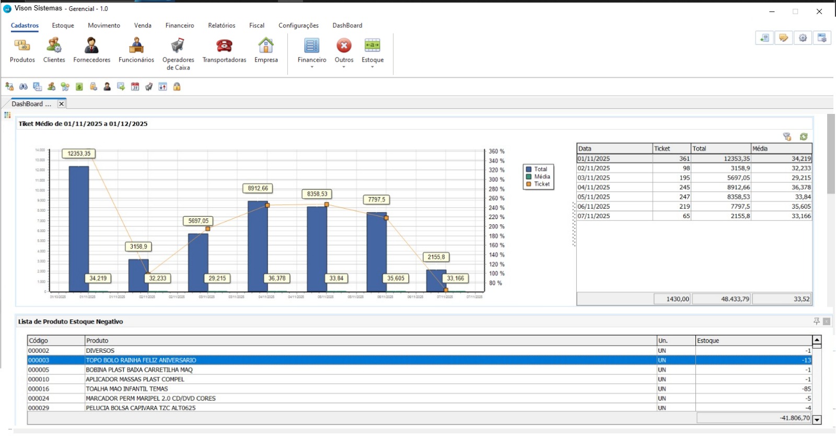Screen dimensions: 836x436
Task: Switch to the Fiscal ribbon tab
Action: pos(257,26)
